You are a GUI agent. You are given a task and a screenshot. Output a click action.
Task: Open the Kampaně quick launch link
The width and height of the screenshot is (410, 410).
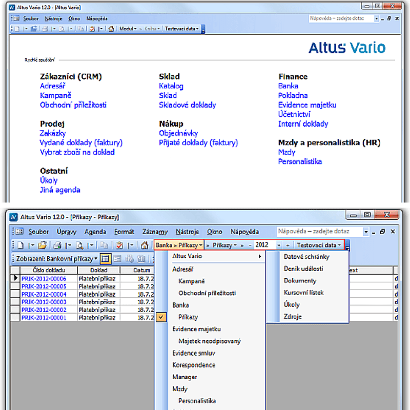55,95
